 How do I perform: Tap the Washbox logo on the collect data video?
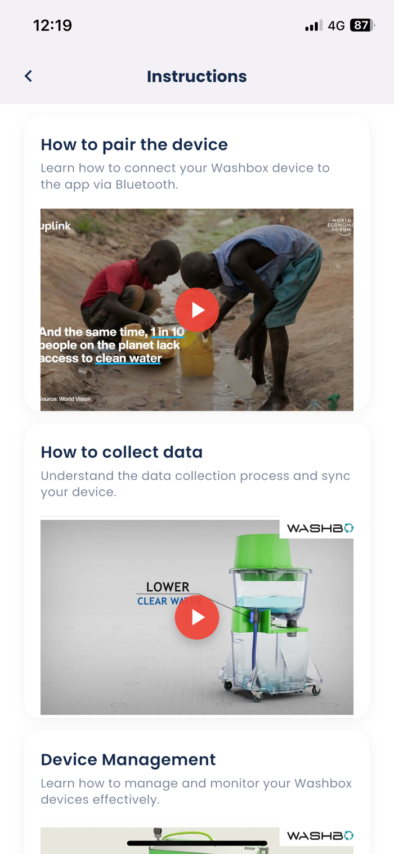click(320, 528)
